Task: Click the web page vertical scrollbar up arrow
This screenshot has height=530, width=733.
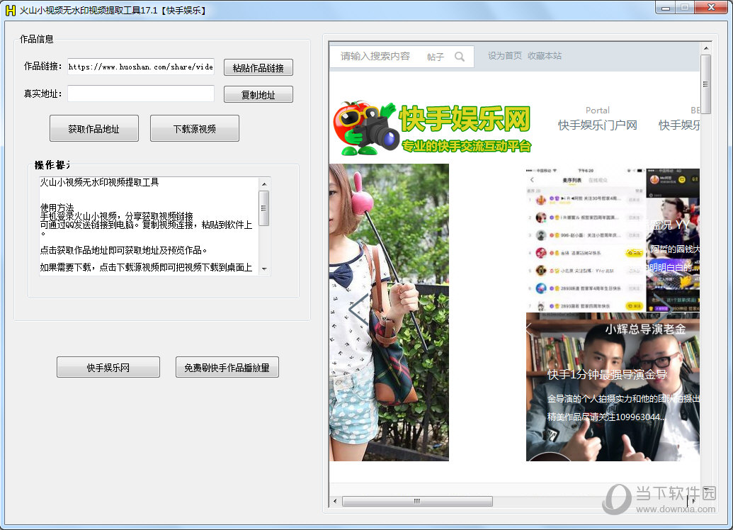Action: (706, 48)
